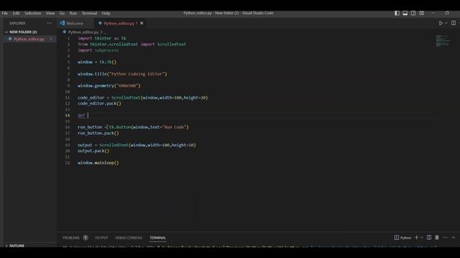Screen dimensions: 460x258
Task: Click the Python file icon in breadcrumb
Action: 65,32
